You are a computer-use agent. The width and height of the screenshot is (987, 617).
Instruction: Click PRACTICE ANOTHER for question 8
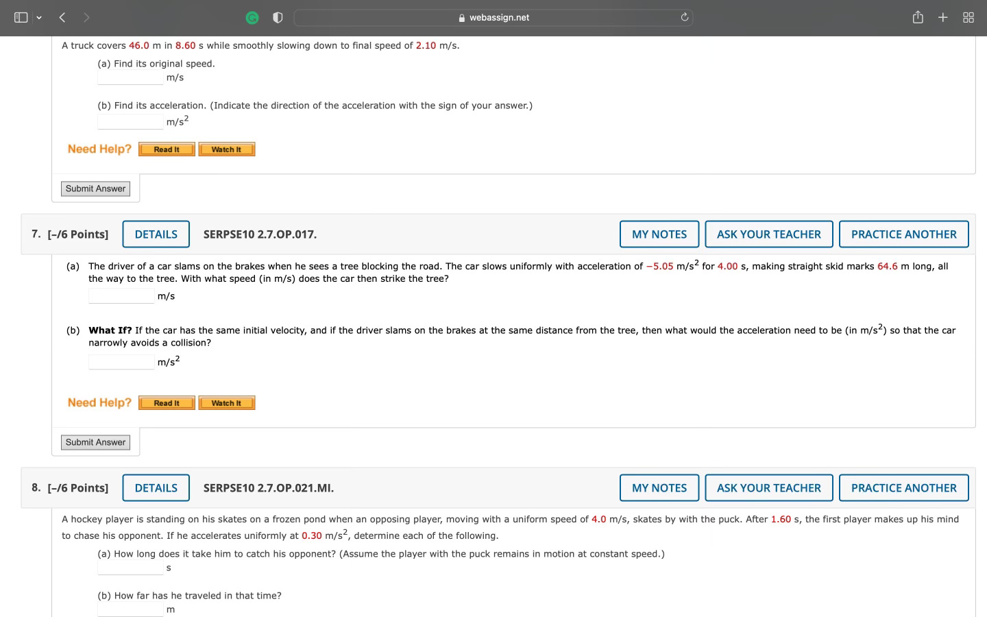[x=903, y=487]
